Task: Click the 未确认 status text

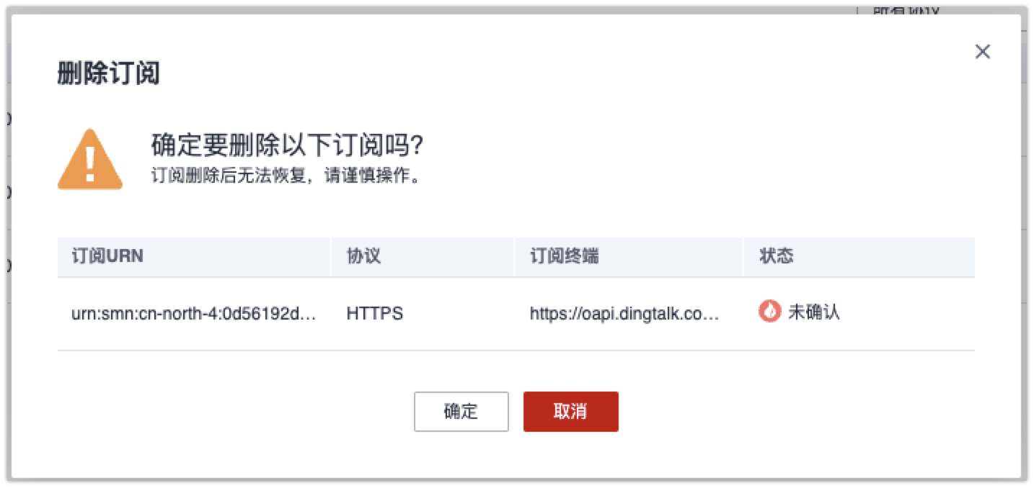Action: pyautogui.click(x=814, y=312)
